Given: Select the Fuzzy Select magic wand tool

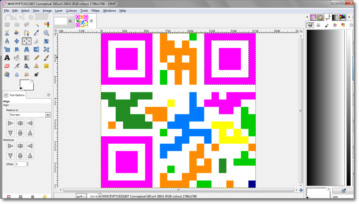Looking at the screenshot, I should pyautogui.click(x=37, y=25).
